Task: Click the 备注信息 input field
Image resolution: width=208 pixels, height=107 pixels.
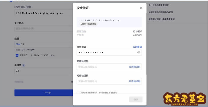Action: 44,28
